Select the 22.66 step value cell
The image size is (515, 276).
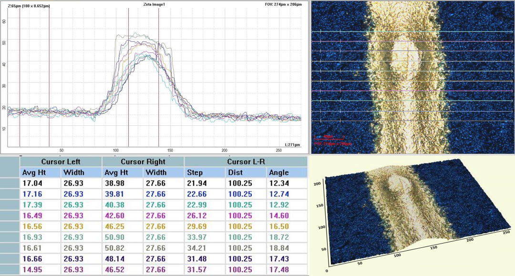click(205, 194)
